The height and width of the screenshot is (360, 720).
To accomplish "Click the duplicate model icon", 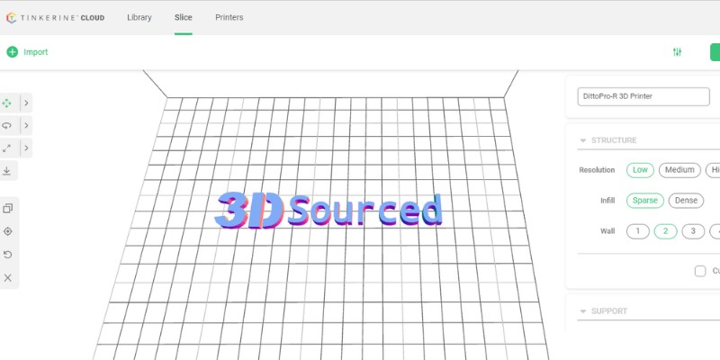I will 8,208.
